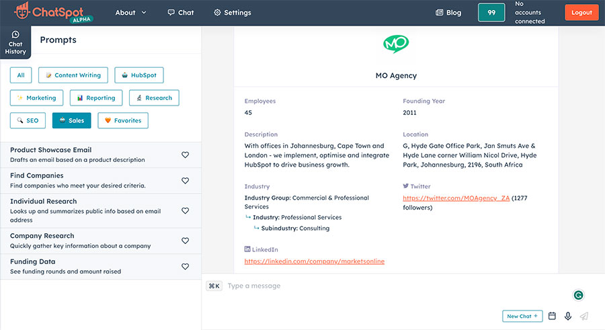Open the Product Showcase Email prompt
The image size is (605, 330).
tap(101, 155)
